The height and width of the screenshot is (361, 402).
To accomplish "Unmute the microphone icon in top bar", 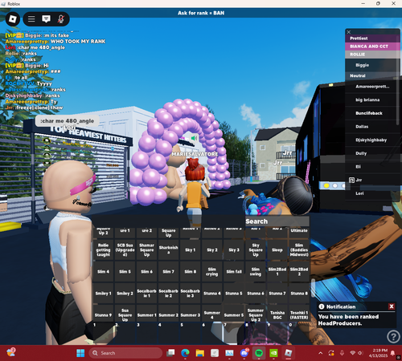I will coord(61,19).
